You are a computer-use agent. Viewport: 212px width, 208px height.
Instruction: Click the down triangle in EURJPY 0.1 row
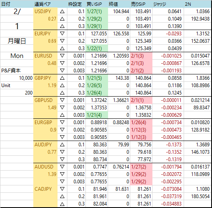[x=62, y=34]
